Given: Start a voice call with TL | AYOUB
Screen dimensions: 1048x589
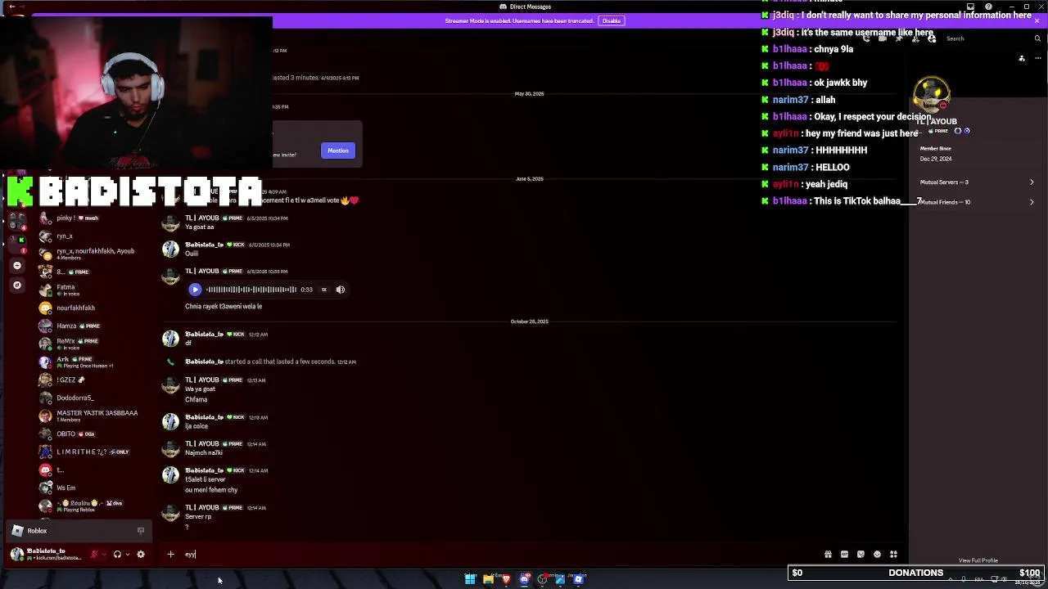Looking at the screenshot, I should point(866,38).
